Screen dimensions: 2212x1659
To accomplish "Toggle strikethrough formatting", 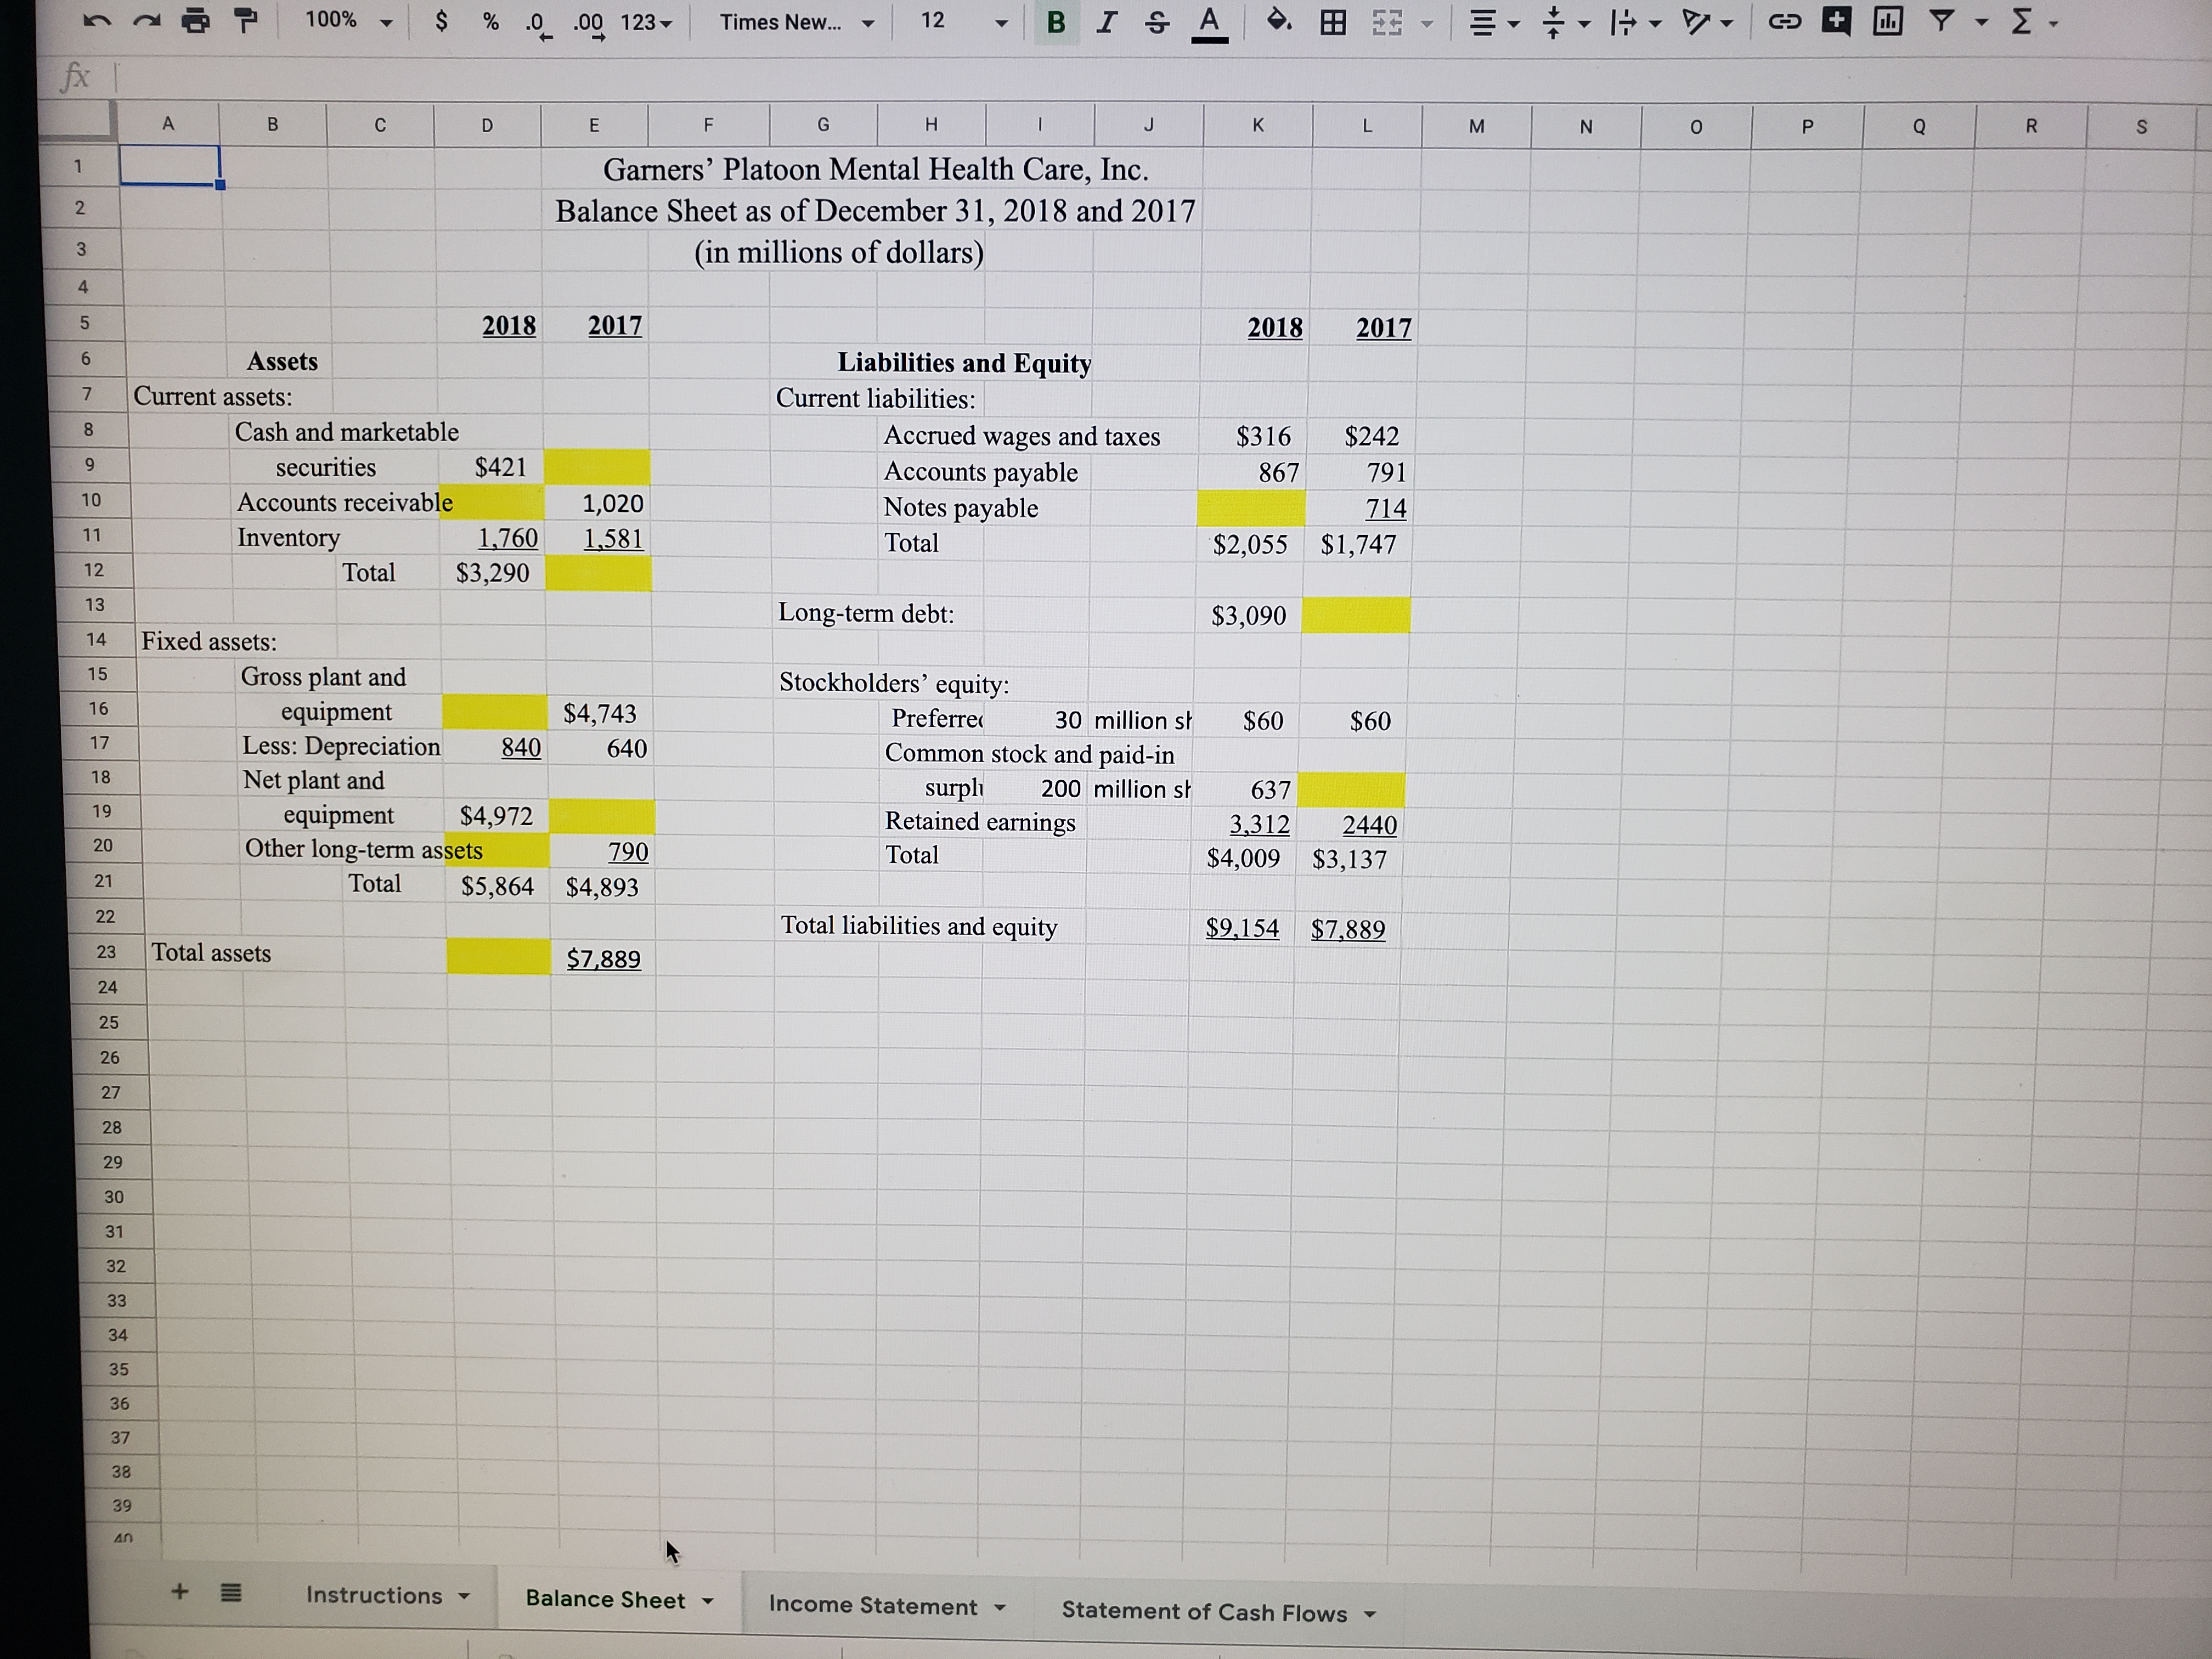I will click(1156, 22).
